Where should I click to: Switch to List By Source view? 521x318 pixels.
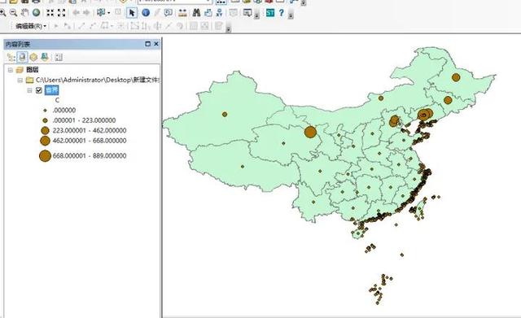(x=22, y=57)
